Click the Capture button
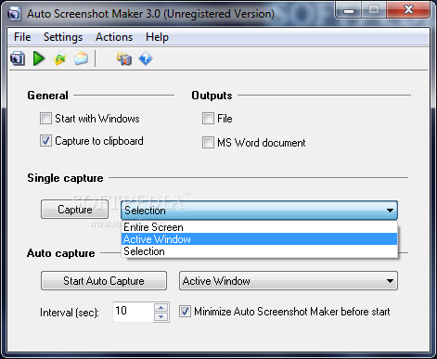The height and width of the screenshot is (359, 437). [x=75, y=210]
